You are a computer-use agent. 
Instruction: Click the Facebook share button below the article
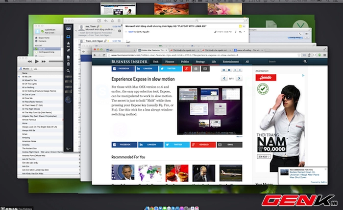point(124,145)
